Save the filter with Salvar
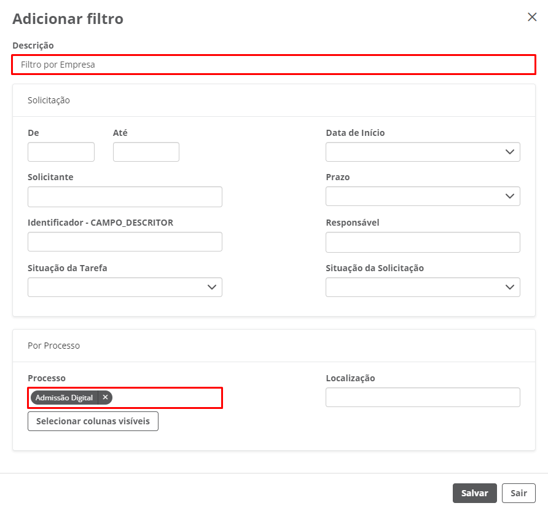548x511 pixels. point(474,493)
